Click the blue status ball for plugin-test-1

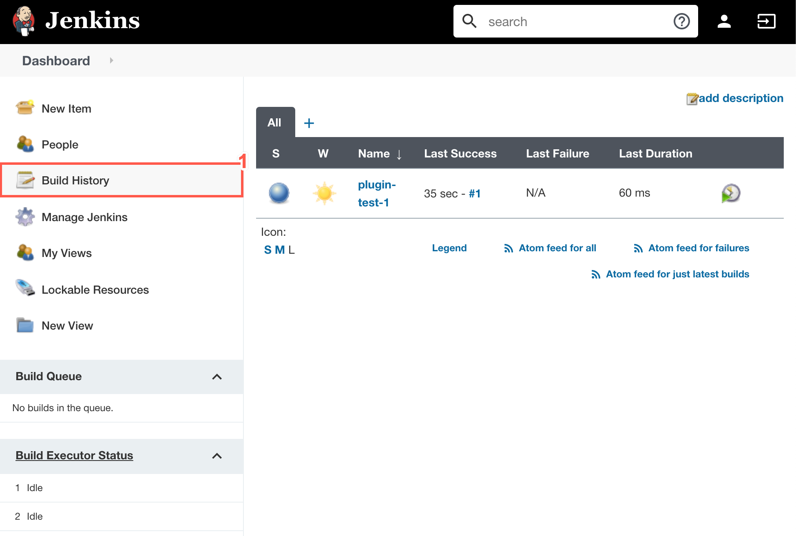(x=279, y=193)
